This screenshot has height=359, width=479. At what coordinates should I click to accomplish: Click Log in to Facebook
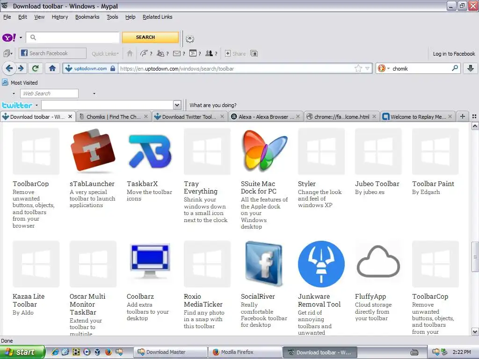click(454, 54)
